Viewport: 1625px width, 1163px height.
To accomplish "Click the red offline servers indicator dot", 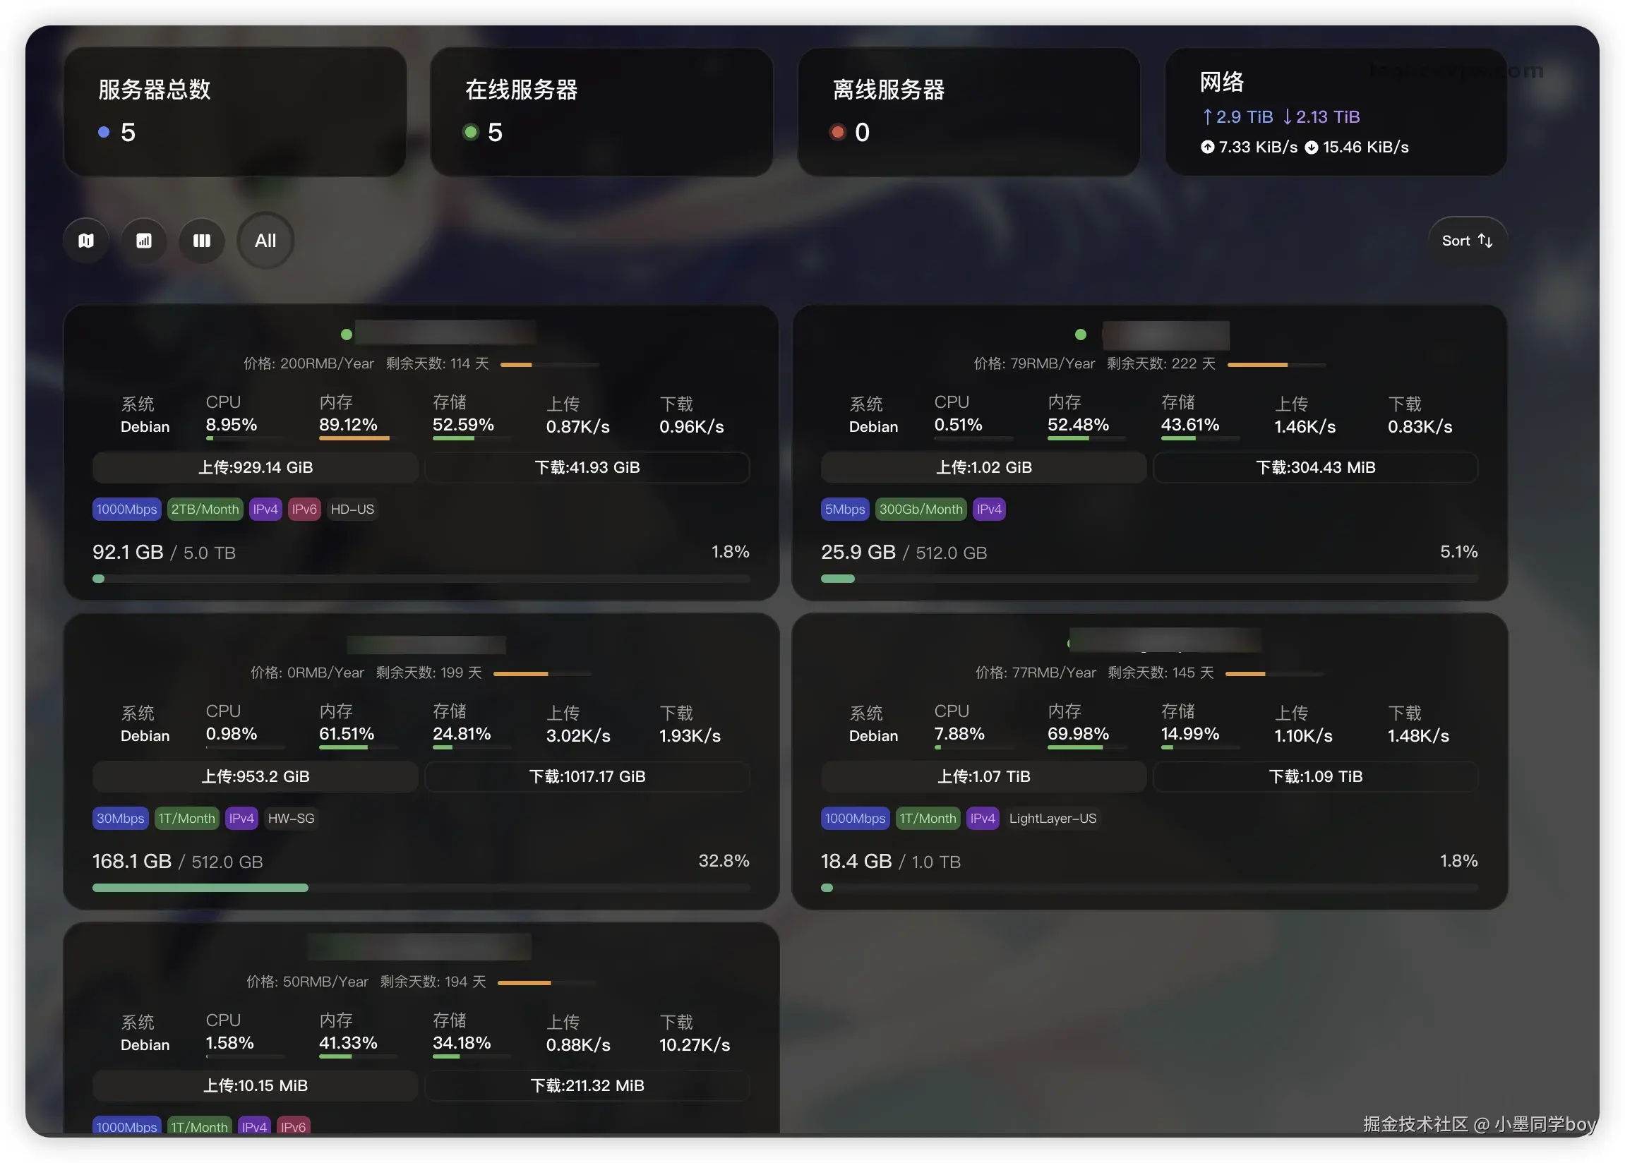I will [837, 132].
